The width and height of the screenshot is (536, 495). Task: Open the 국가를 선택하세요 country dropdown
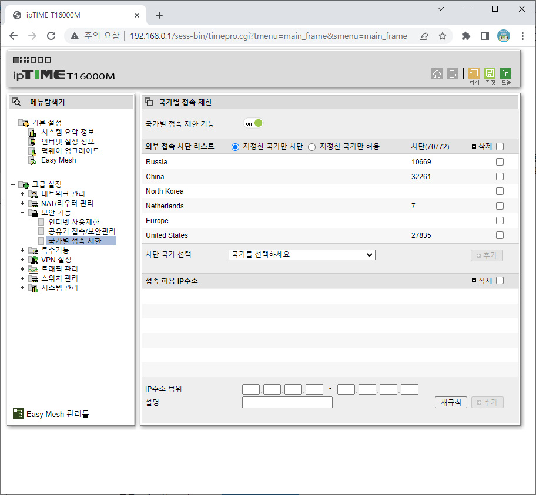[x=302, y=255]
